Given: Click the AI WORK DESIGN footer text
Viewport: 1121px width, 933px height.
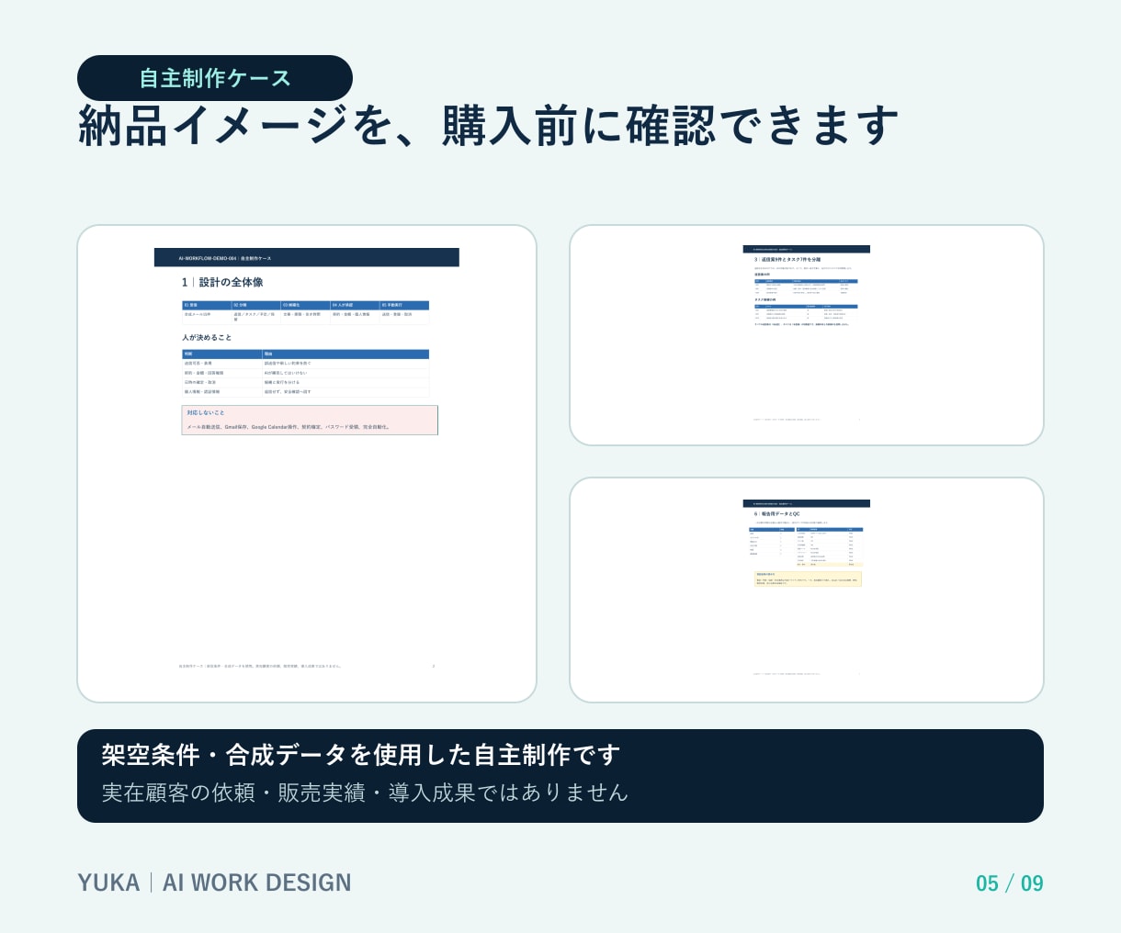Looking at the screenshot, I should [x=257, y=882].
